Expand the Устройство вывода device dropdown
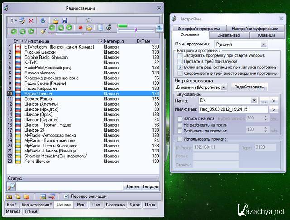 coord(224,87)
